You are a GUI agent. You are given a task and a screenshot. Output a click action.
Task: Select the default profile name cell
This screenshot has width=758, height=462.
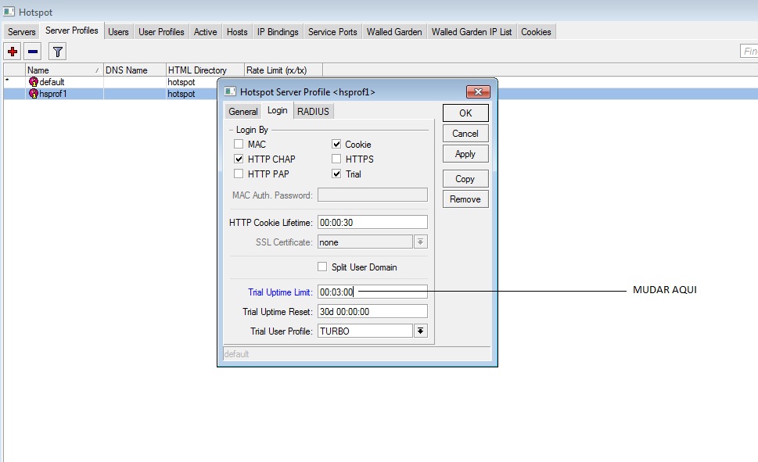point(52,81)
